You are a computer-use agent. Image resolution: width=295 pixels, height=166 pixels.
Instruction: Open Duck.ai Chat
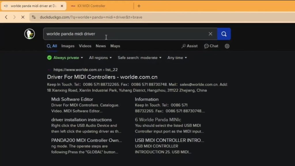[x=211, y=46]
